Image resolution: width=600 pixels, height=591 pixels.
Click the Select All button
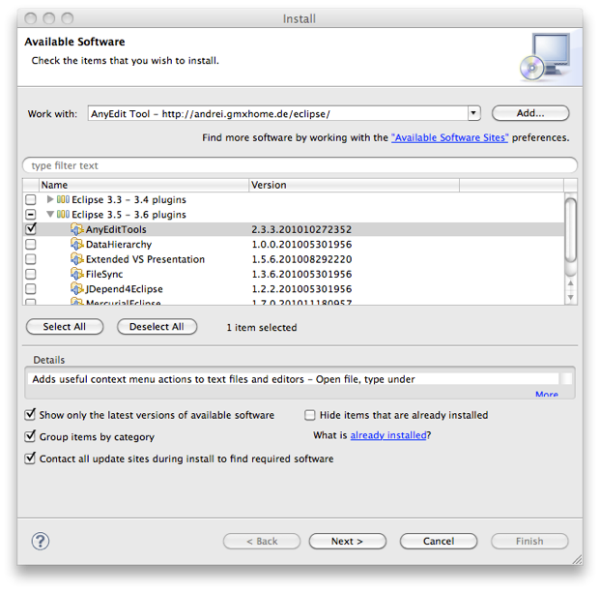[x=65, y=327]
